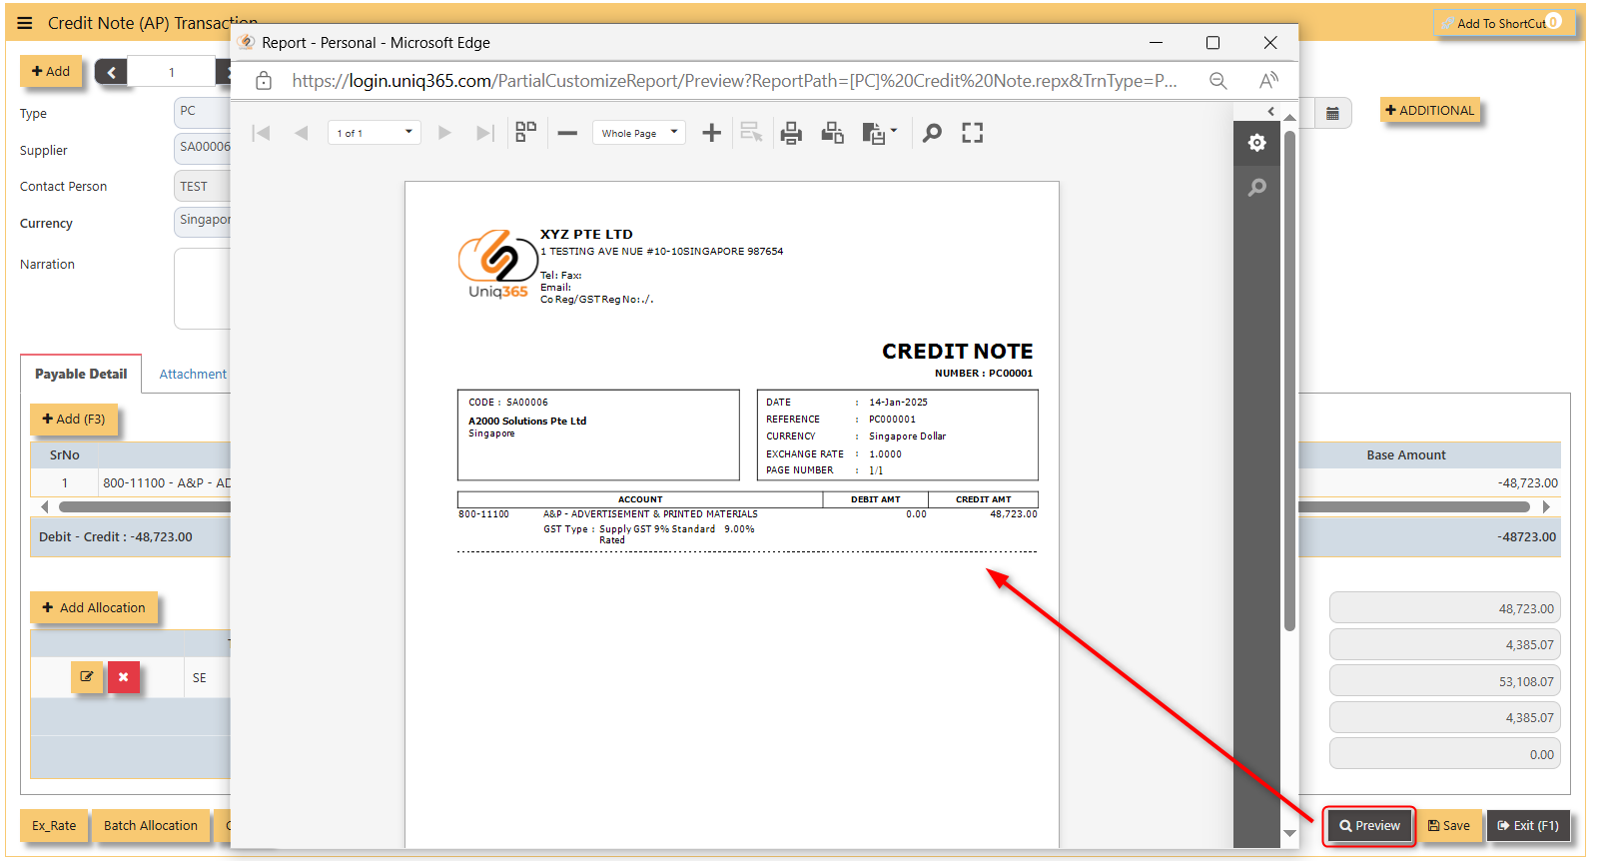Click Add (F3) button
The image size is (1601, 861).
click(x=74, y=419)
